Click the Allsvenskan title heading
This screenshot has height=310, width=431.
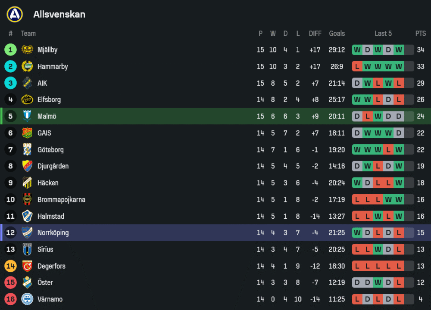[x=59, y=14]
